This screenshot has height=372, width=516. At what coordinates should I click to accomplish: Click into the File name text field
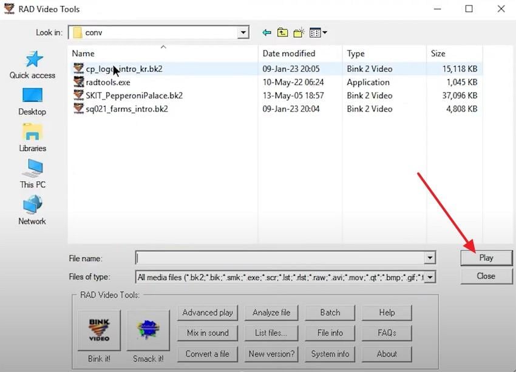click(280, 258)
